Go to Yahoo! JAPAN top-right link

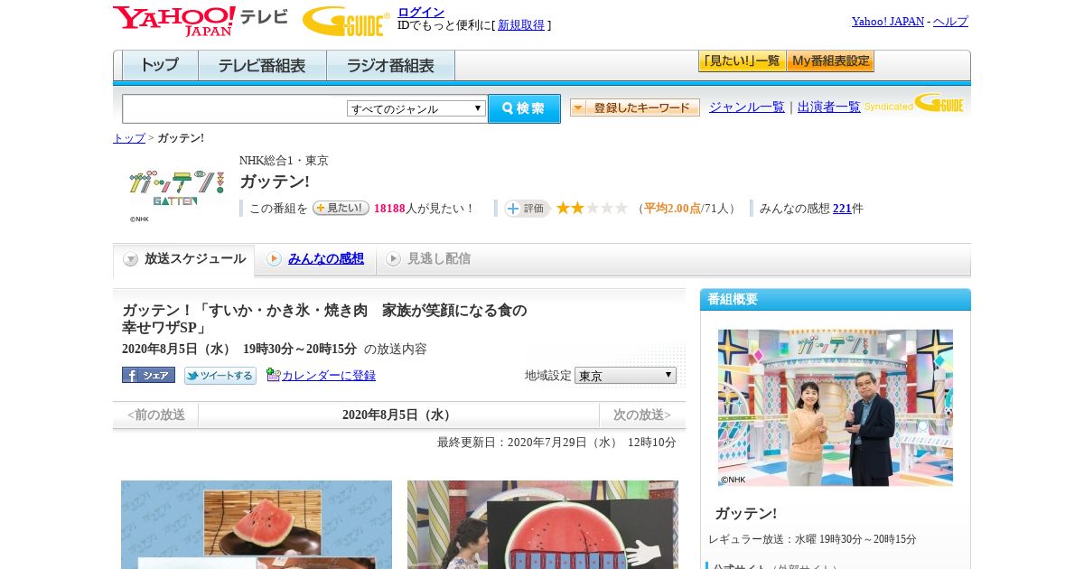888,22
